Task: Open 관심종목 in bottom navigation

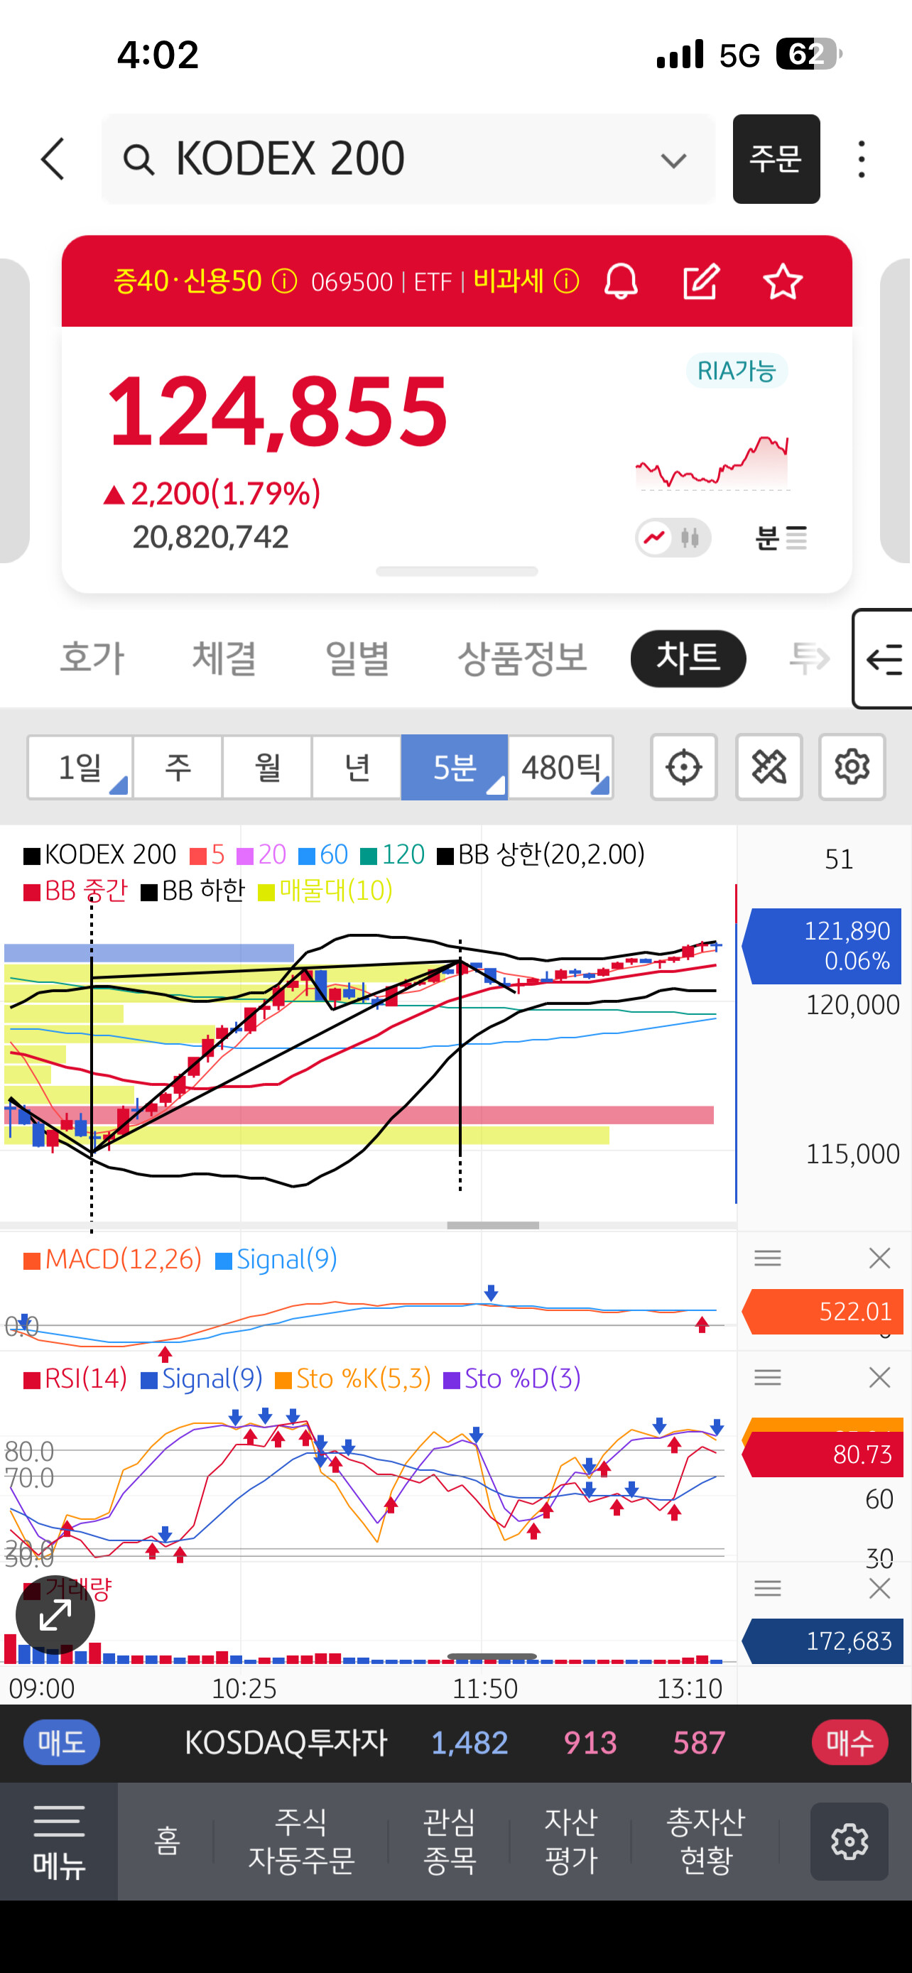Action: coord(450,1842)
